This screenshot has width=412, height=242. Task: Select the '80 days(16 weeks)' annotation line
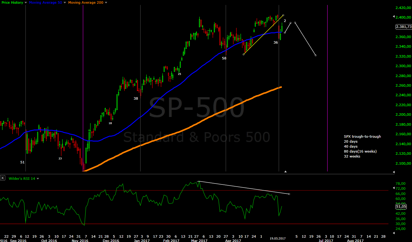pos(360,151)
